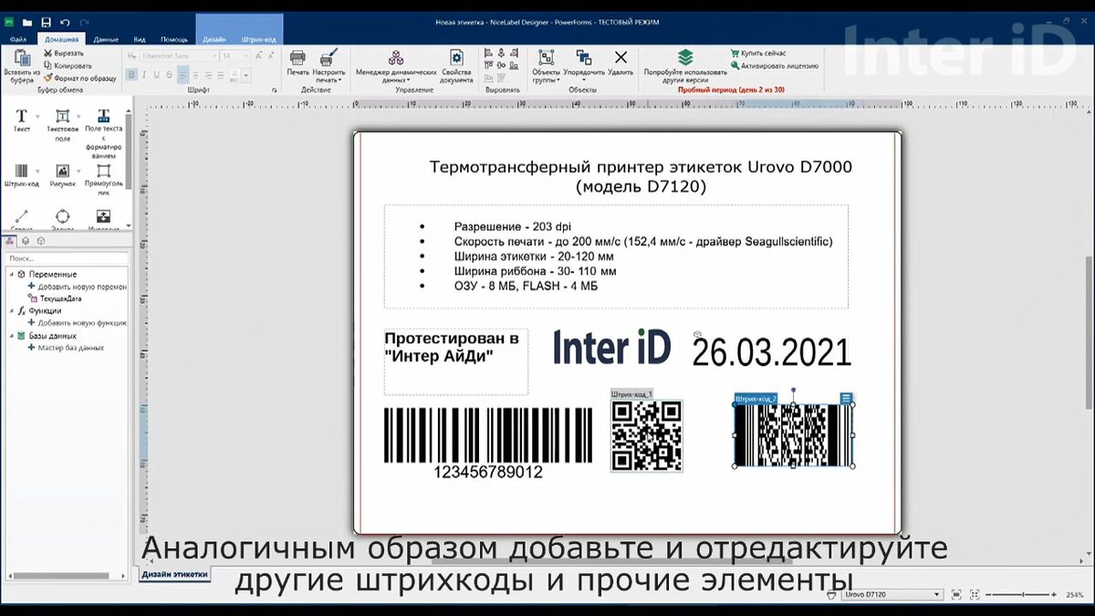
Task: Save the label with the floppy disk icon
Action: click(x=46, y=22)
